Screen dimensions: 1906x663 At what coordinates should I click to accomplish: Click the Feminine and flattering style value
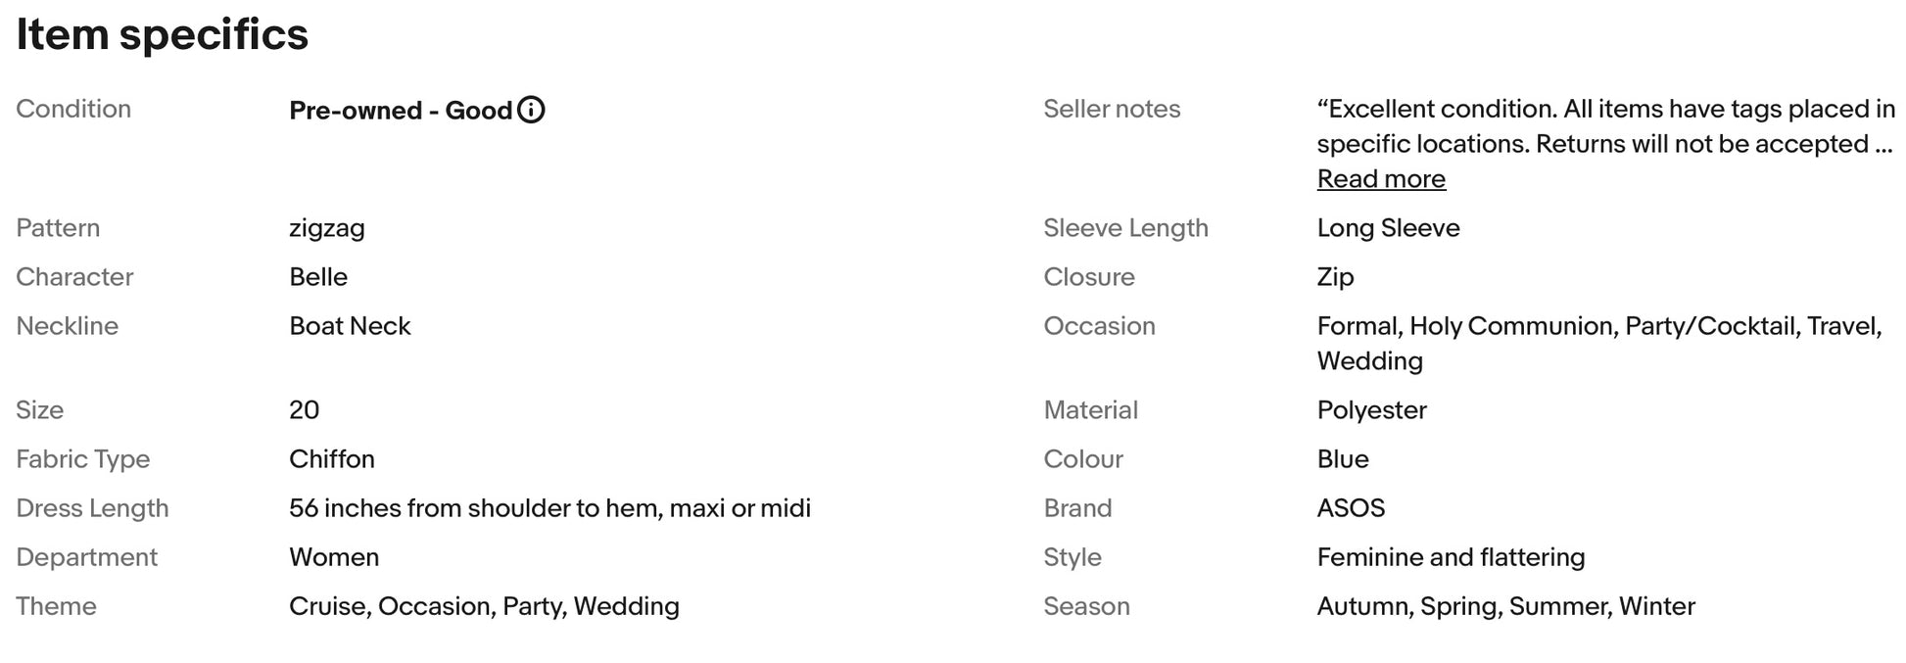pos(1451,557)
